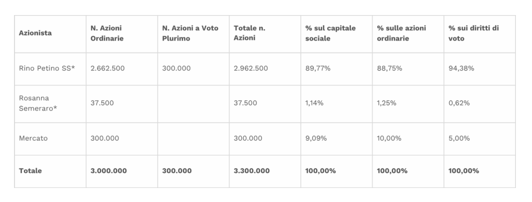Viewport: 532px width, 202px height.
Task: Select the 2.662.500 ordinary shares value
Action: coord(108,68)
